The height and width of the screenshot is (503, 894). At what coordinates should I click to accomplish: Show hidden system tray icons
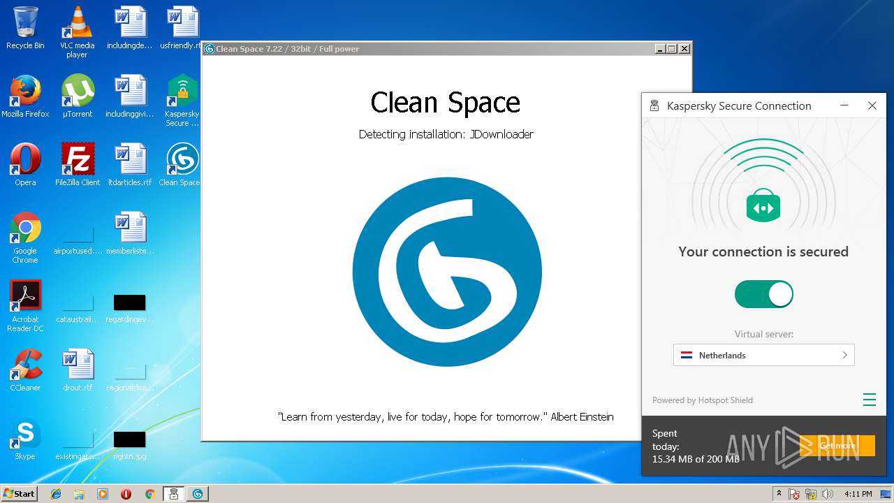779,494
